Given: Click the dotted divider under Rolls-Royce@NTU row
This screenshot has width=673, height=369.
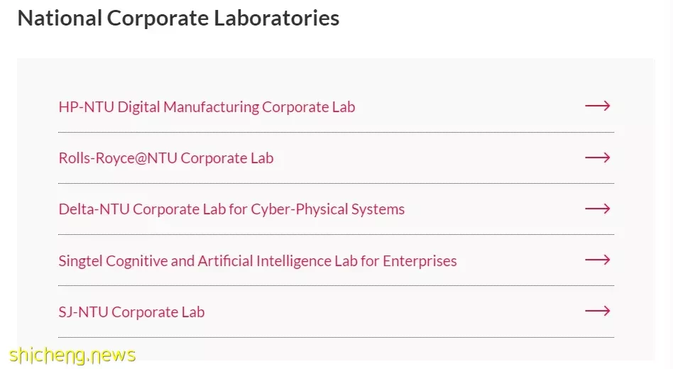Looking at the screenshot, I should click(336, 183).
